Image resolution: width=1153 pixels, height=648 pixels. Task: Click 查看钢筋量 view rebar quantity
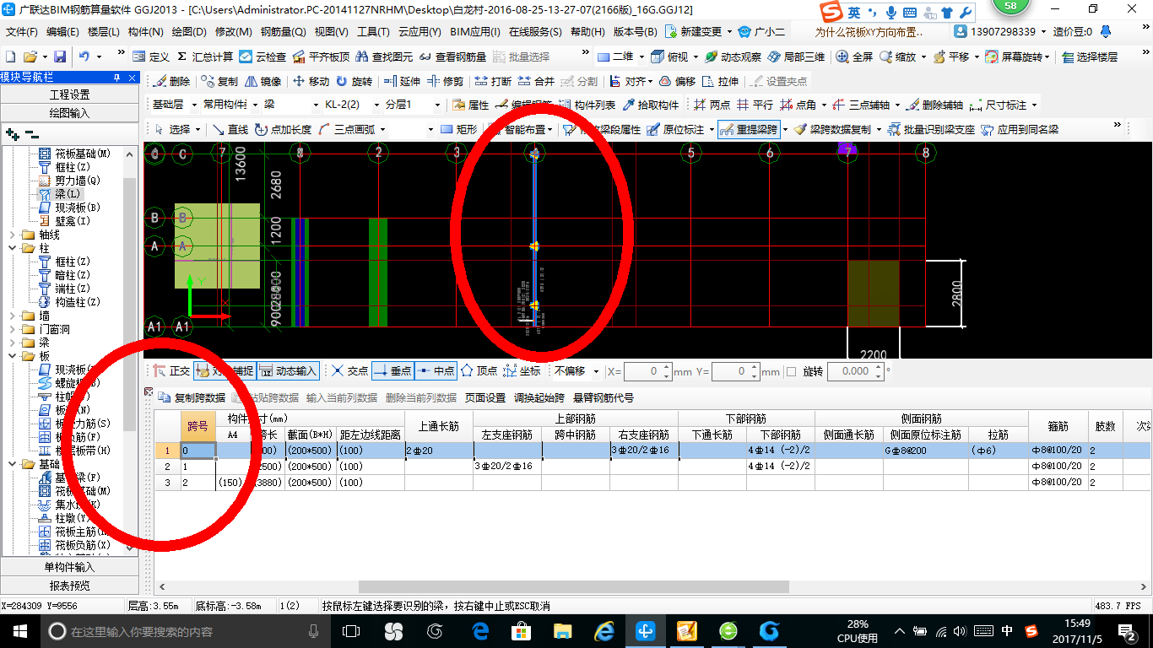(x=452, y=57)
